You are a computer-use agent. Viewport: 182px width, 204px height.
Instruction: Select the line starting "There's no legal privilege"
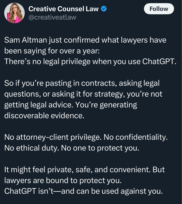click(x=90, y=62)
